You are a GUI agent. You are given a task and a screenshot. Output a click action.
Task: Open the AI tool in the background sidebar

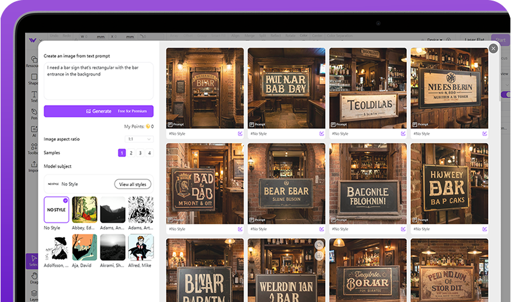coord(34,131)
